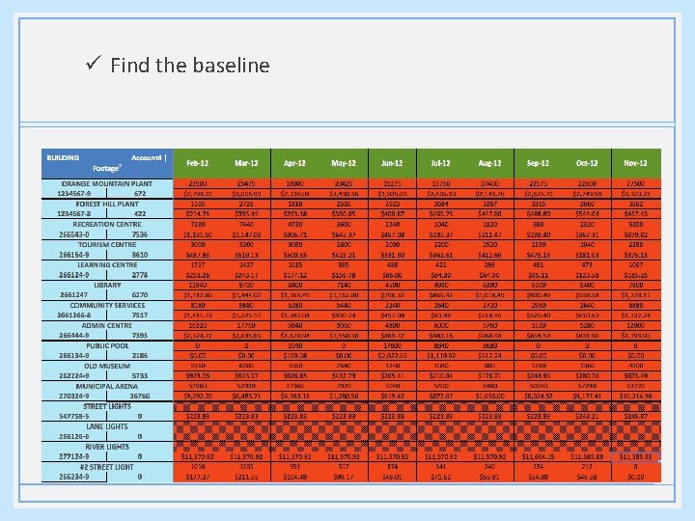Select the ADMIN CENTRE row label
This screenshot has height=521, width=695.
point(107,326)
